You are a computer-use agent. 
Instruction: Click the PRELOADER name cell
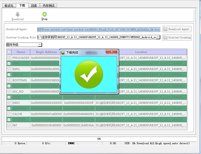[21, 58]
